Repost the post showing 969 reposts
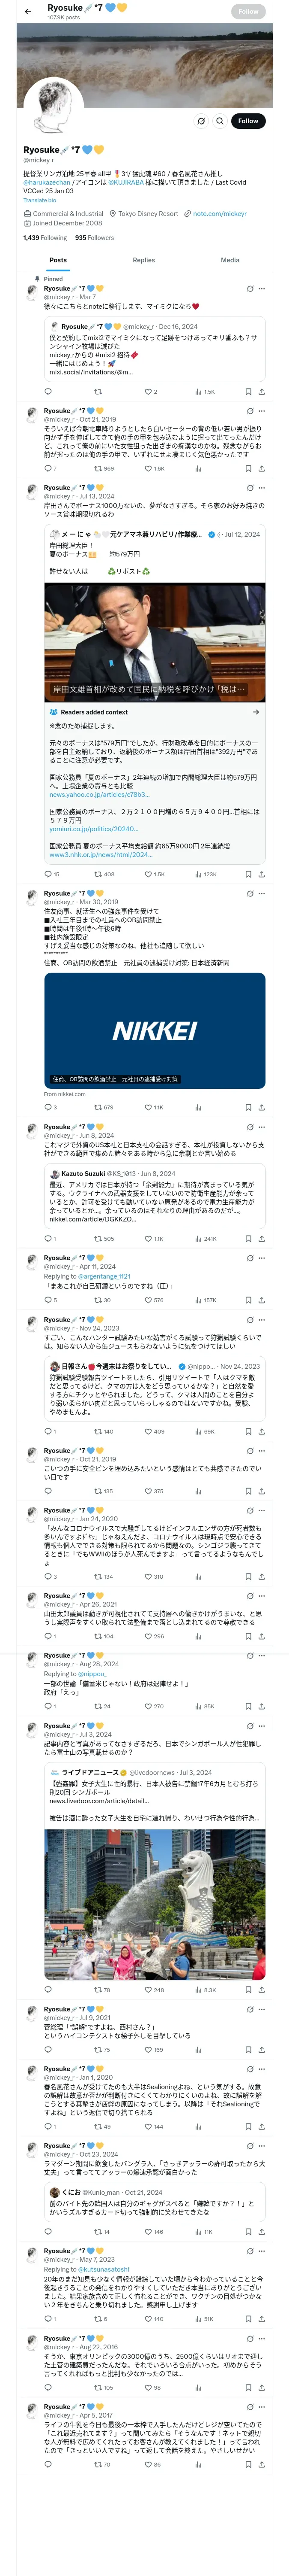Image resolution: width=289 pixels, height=2576 pixels. tap(98, 468)
